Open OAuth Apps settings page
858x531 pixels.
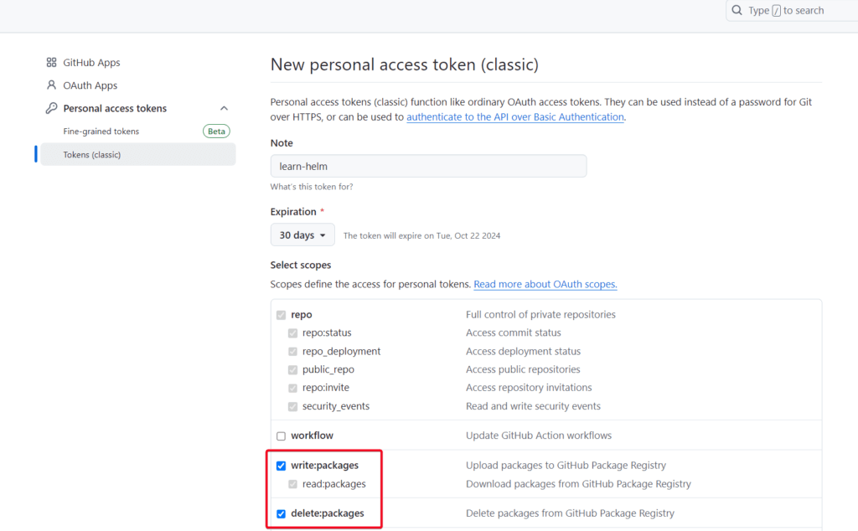(90, 85)
